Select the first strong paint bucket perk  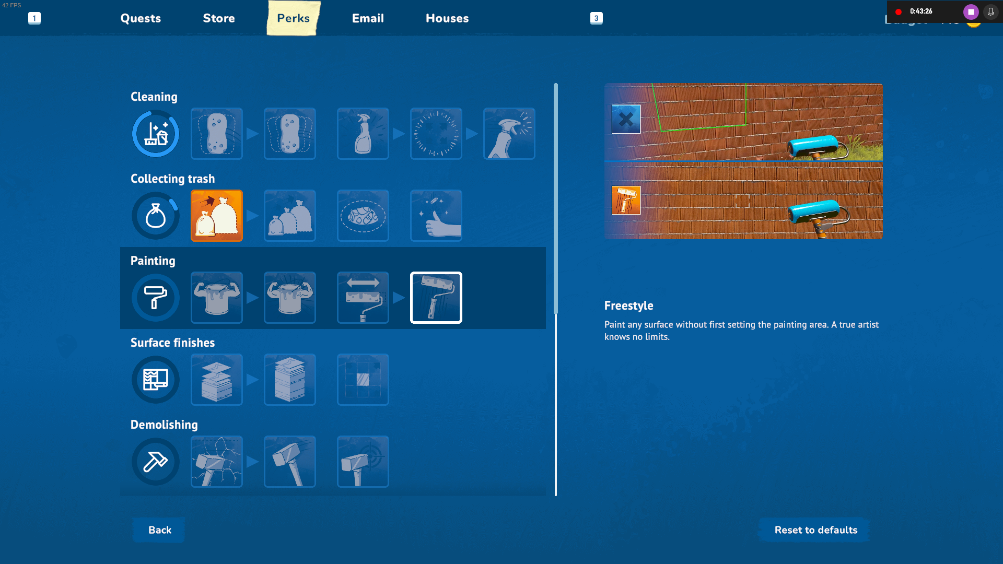click(217, 298)
